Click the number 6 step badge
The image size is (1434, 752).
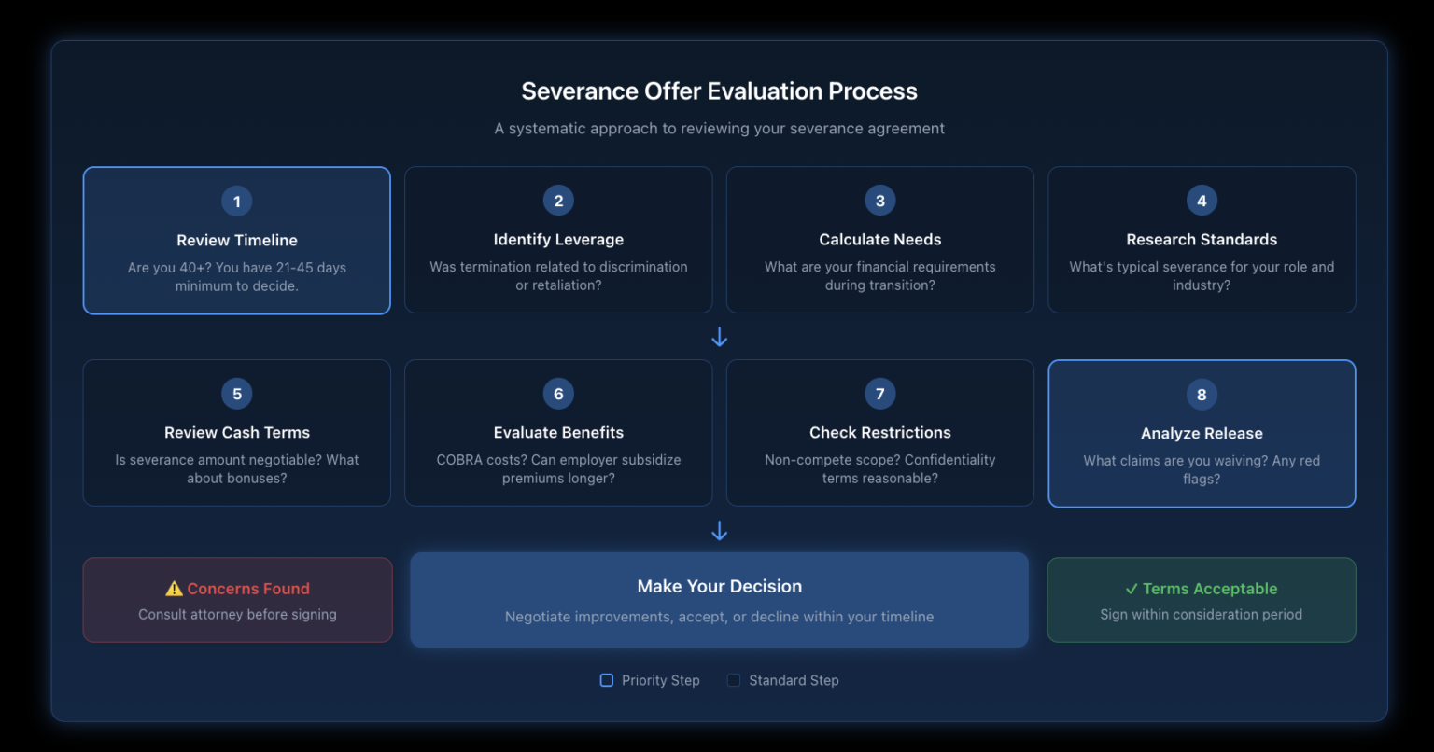pos(558,394)
